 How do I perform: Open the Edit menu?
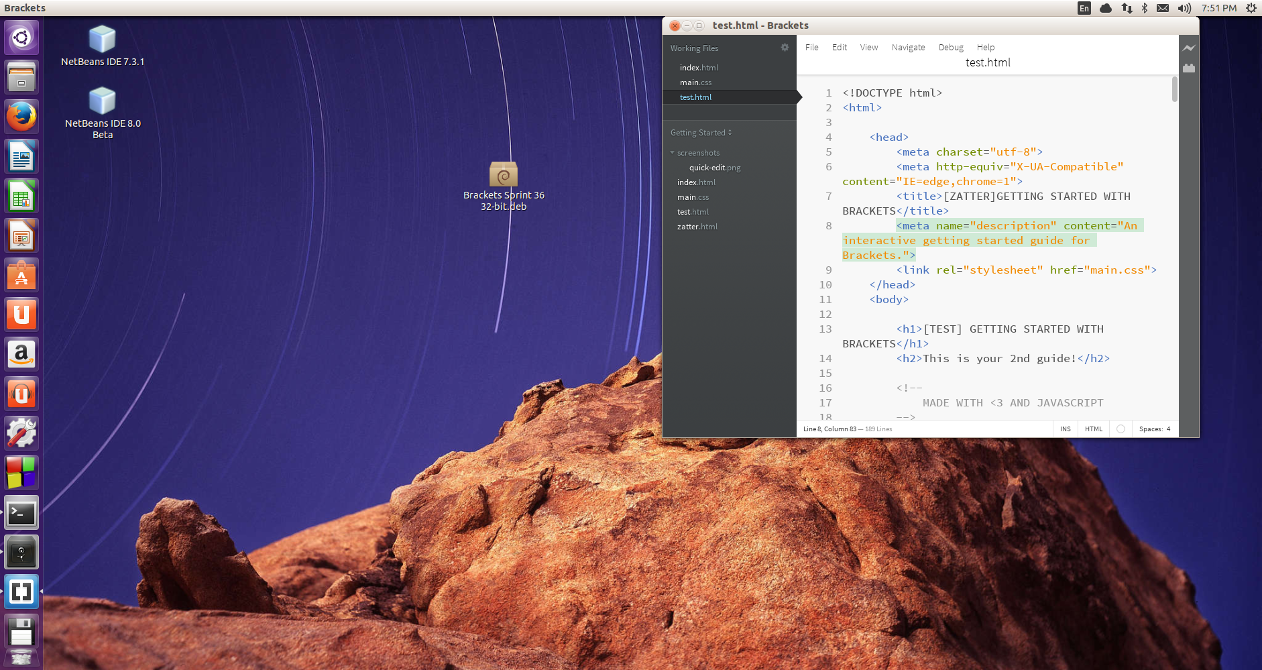click(x=840, y=48)
